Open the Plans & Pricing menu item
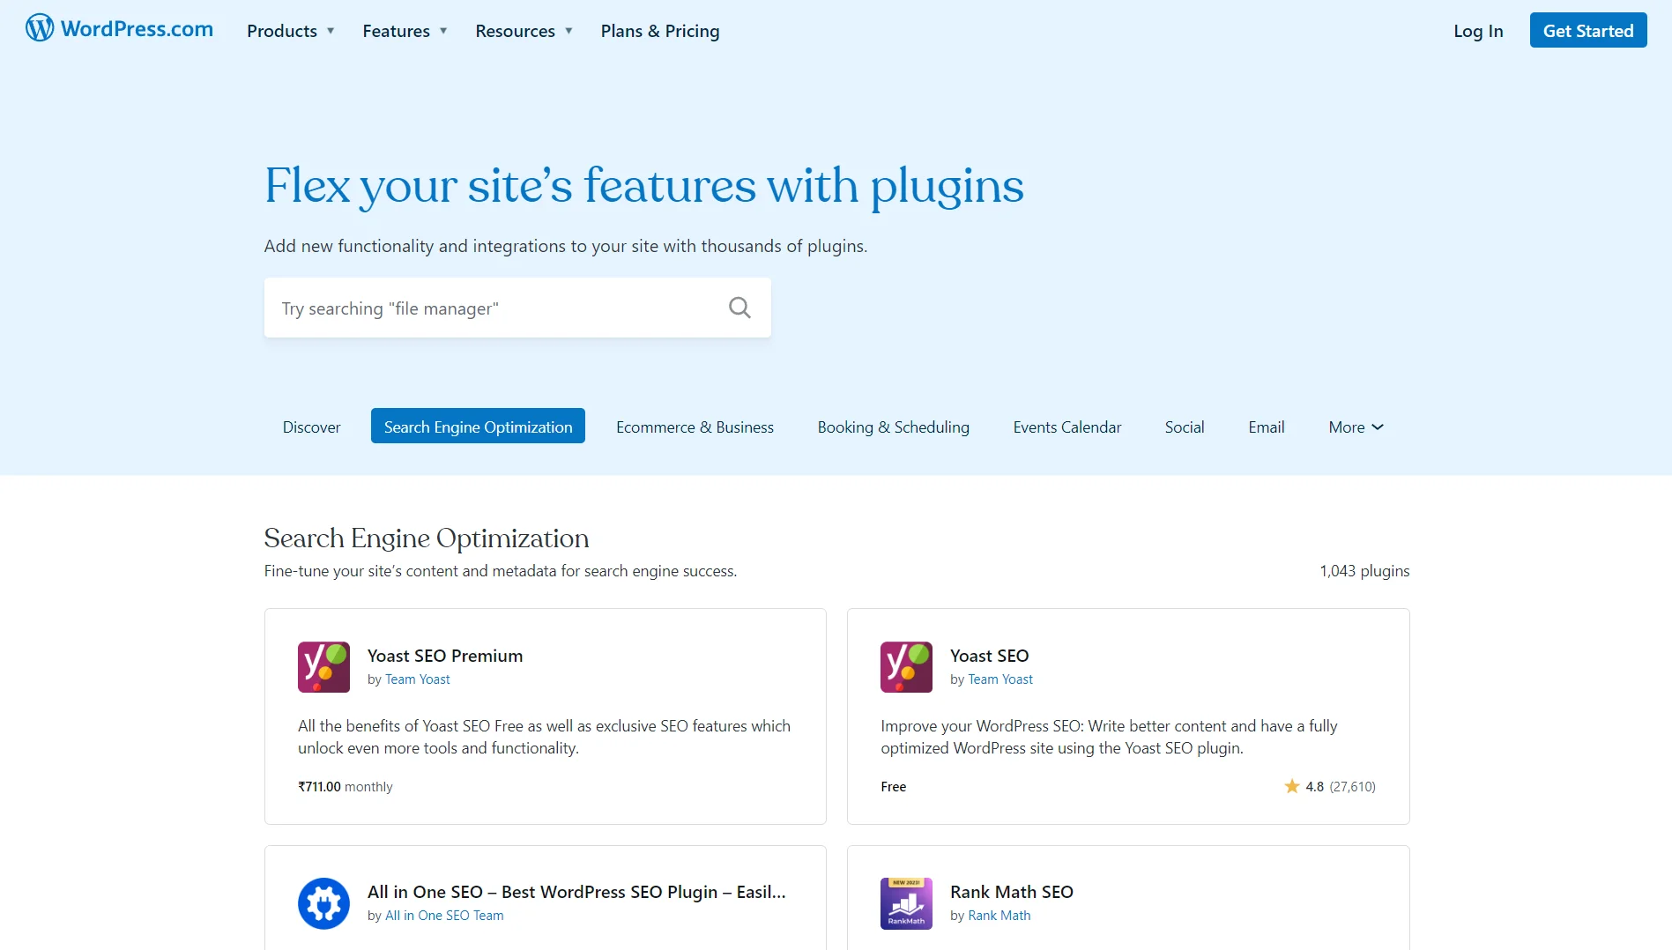Screen dimensions: 1672x950 click(659, 31)
